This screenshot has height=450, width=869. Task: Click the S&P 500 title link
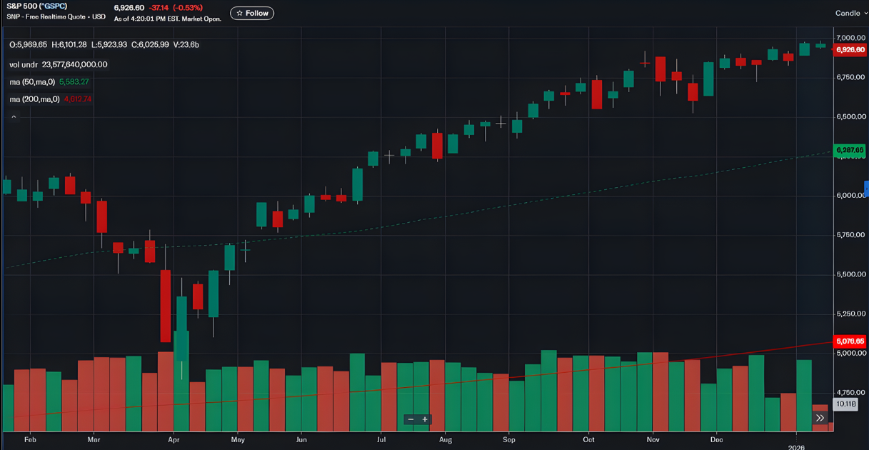pyautogui.click(x=21, y=5)
